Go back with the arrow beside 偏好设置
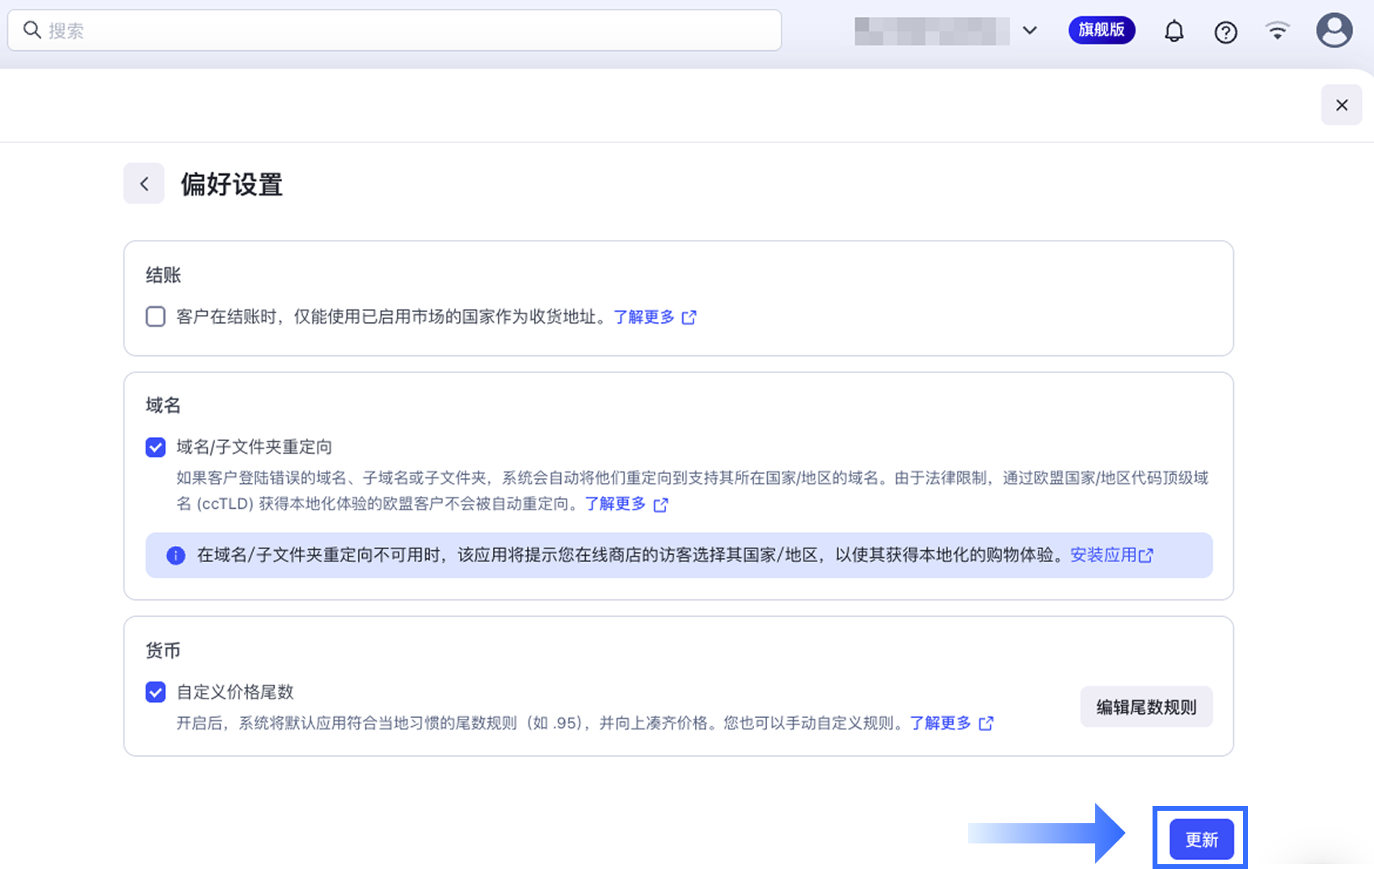The width and height of the screenshot is (1374, 869). (144, 184)
